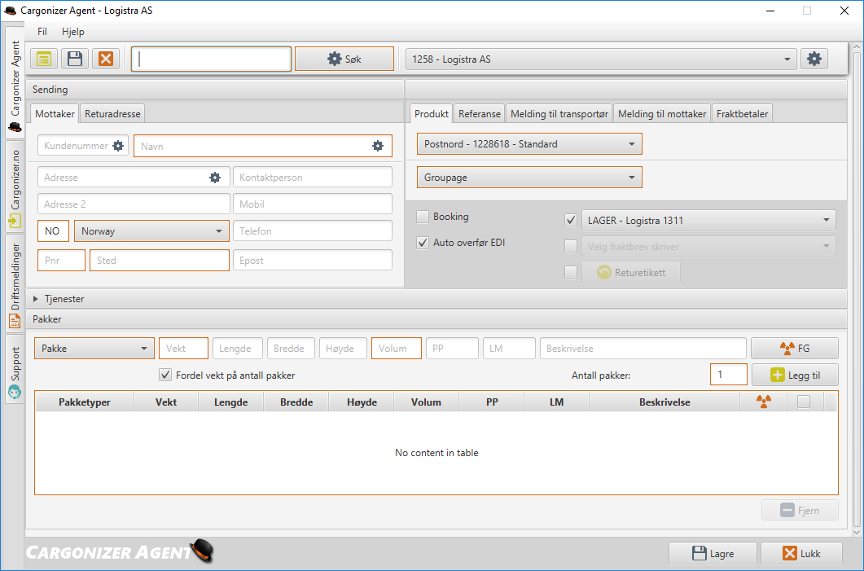The image size is (864, 571).
Task: Toggle Auto overfør EDI checkbox
Action: [x=423, y=243]
